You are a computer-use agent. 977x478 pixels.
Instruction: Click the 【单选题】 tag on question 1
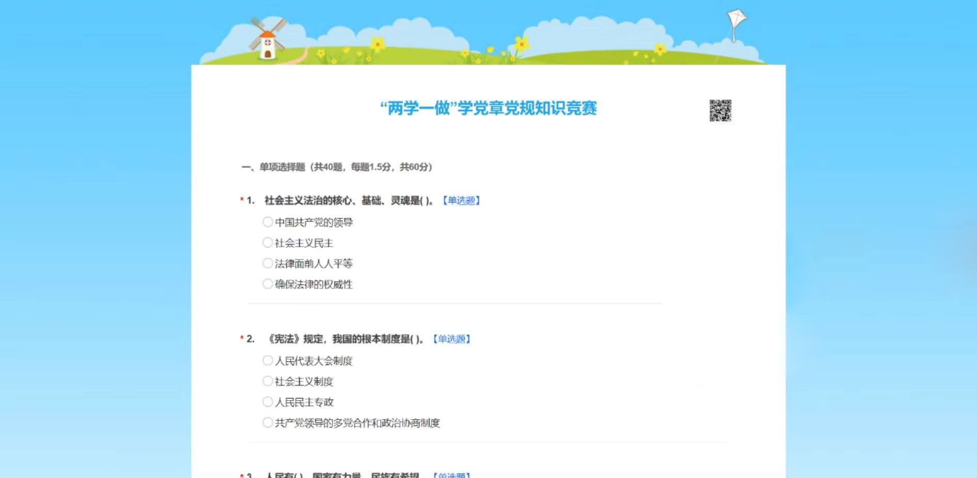[x=461, y=200]
